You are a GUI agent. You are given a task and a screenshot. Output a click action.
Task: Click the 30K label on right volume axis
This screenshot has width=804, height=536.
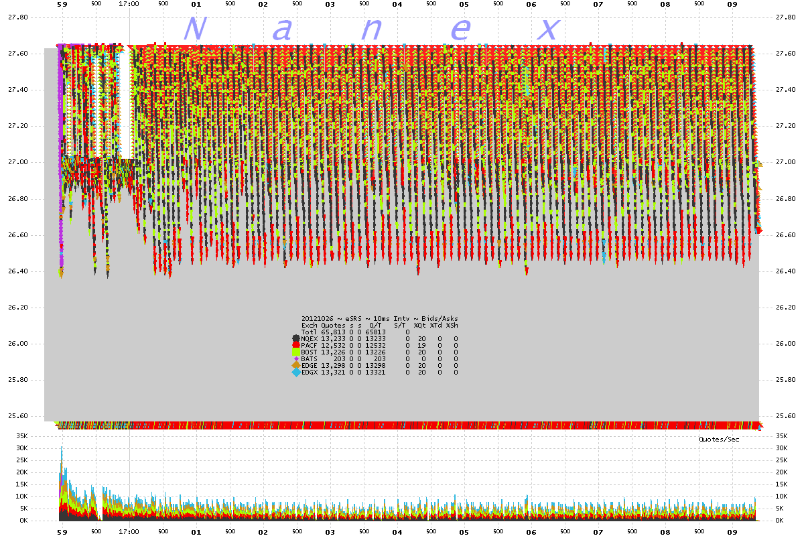[781, 448]
